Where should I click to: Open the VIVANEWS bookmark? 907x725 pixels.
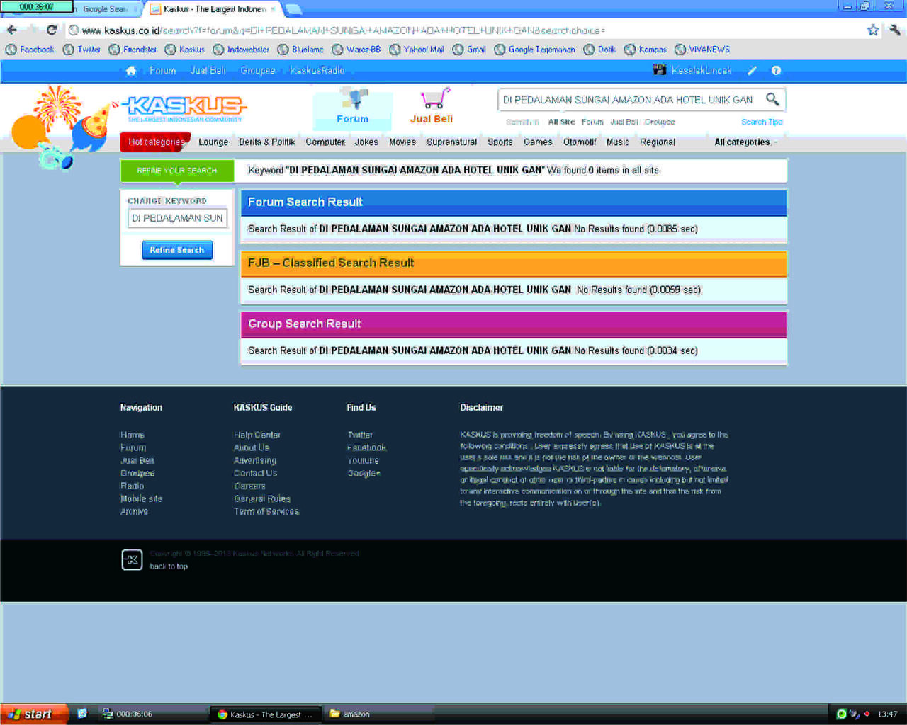point(702,50)
